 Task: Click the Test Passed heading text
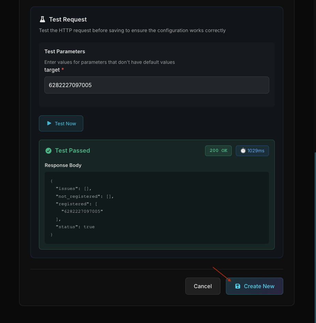[x=72, y=151]
